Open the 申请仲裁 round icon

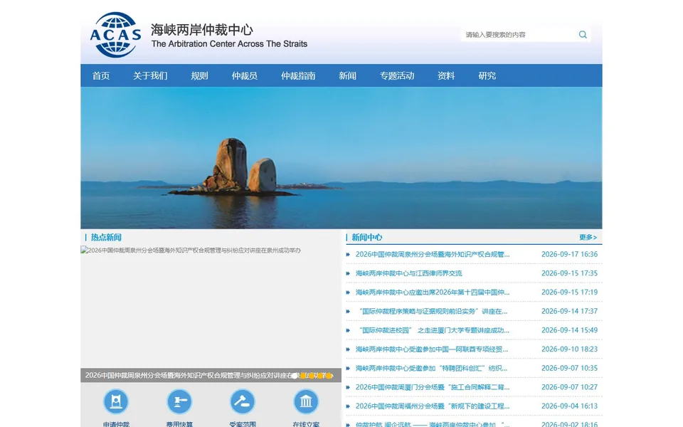point(116,401)
